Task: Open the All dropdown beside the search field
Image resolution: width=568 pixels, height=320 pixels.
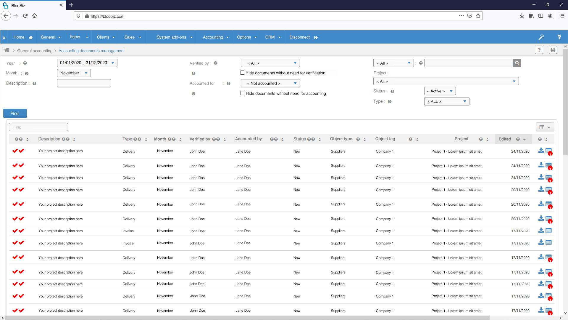Action: 393,63
